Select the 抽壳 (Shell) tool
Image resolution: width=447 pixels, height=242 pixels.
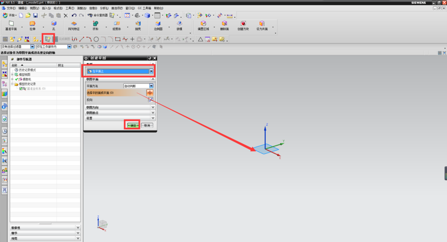(x=138, y=25)
